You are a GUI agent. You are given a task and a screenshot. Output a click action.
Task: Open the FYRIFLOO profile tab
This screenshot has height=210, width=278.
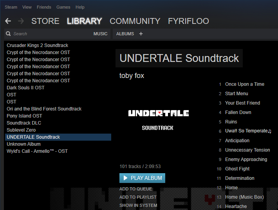(188, 21)
